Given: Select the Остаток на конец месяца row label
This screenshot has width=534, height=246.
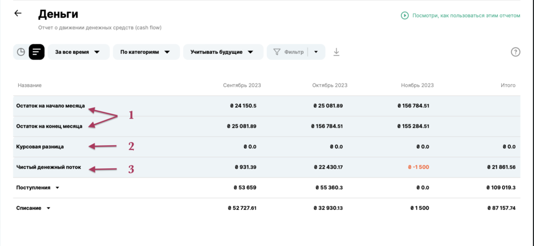Looking at the screenshot, I should [x=49, y=126].
